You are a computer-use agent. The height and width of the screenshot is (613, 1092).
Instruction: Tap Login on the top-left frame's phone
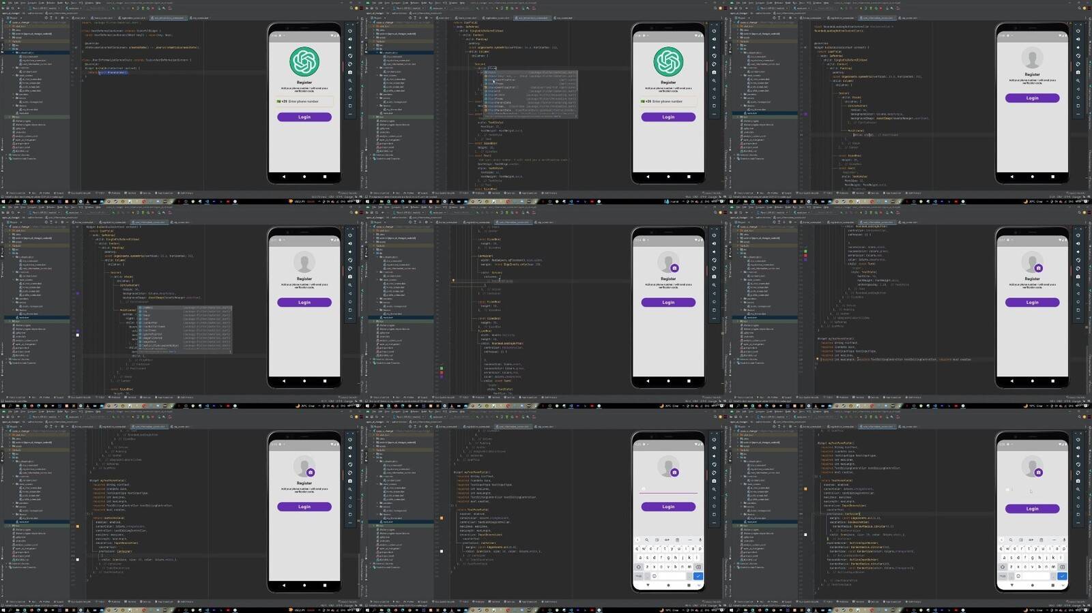pyautogui.click(x=304, y=117)
